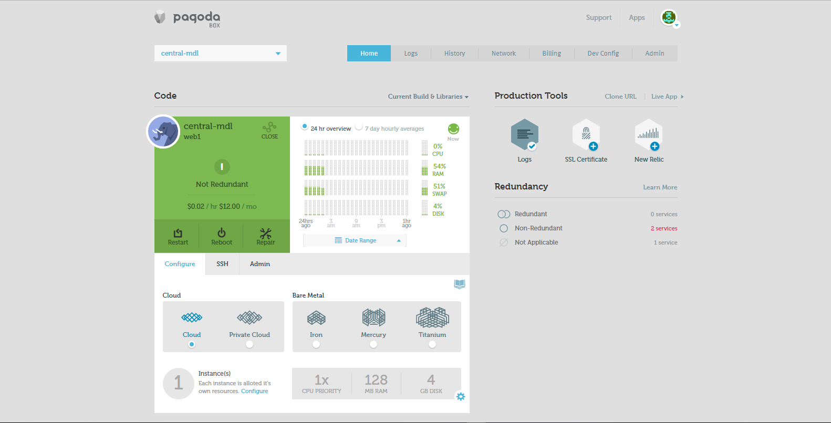This screenshot has width=831, height=423.
Task: Click the Mercury bare metal icon
Action: click(x=373, y=318)
